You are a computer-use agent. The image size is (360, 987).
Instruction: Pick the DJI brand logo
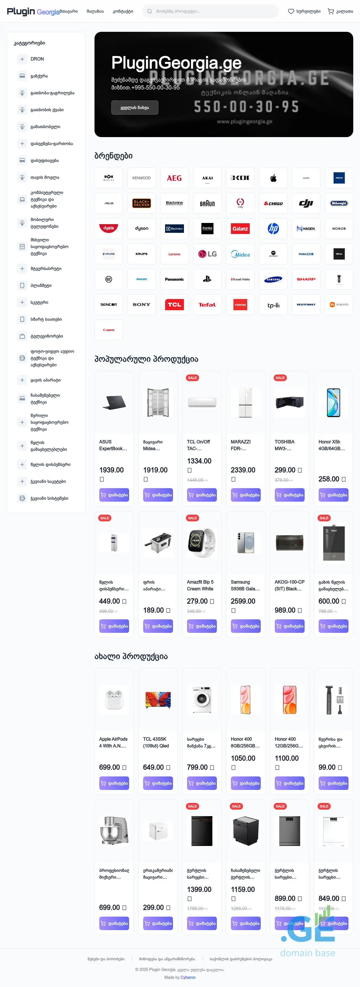point(306,204)
